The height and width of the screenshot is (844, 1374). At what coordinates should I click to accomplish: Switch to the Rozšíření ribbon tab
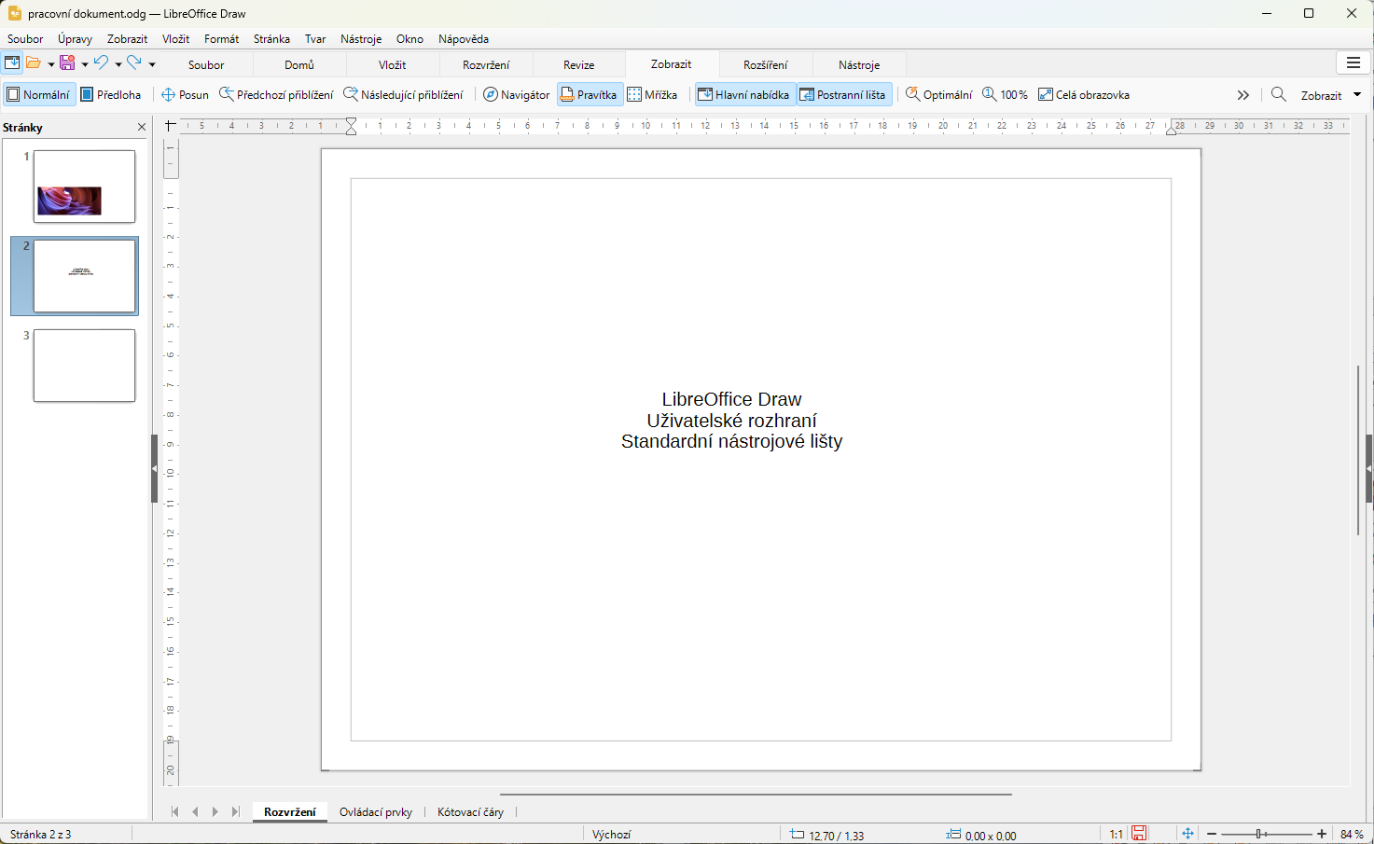[766, 64]
